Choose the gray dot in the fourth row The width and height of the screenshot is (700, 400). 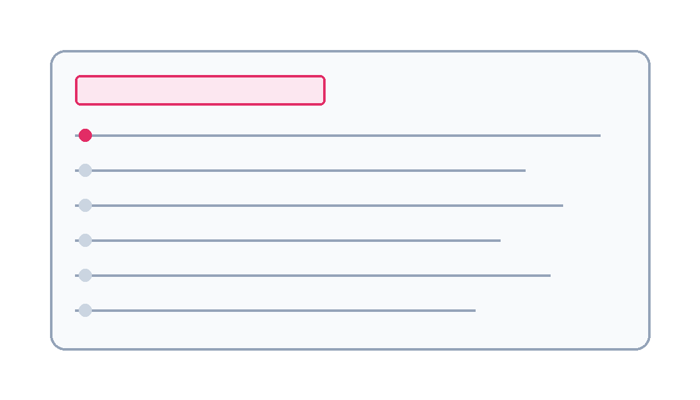point(86,241)
